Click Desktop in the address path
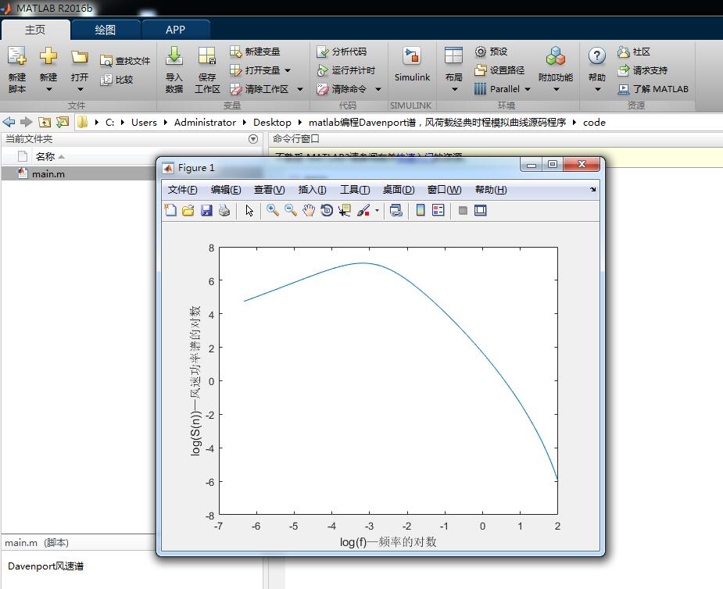This screenshot has height=589, width=723. (272, 122)
